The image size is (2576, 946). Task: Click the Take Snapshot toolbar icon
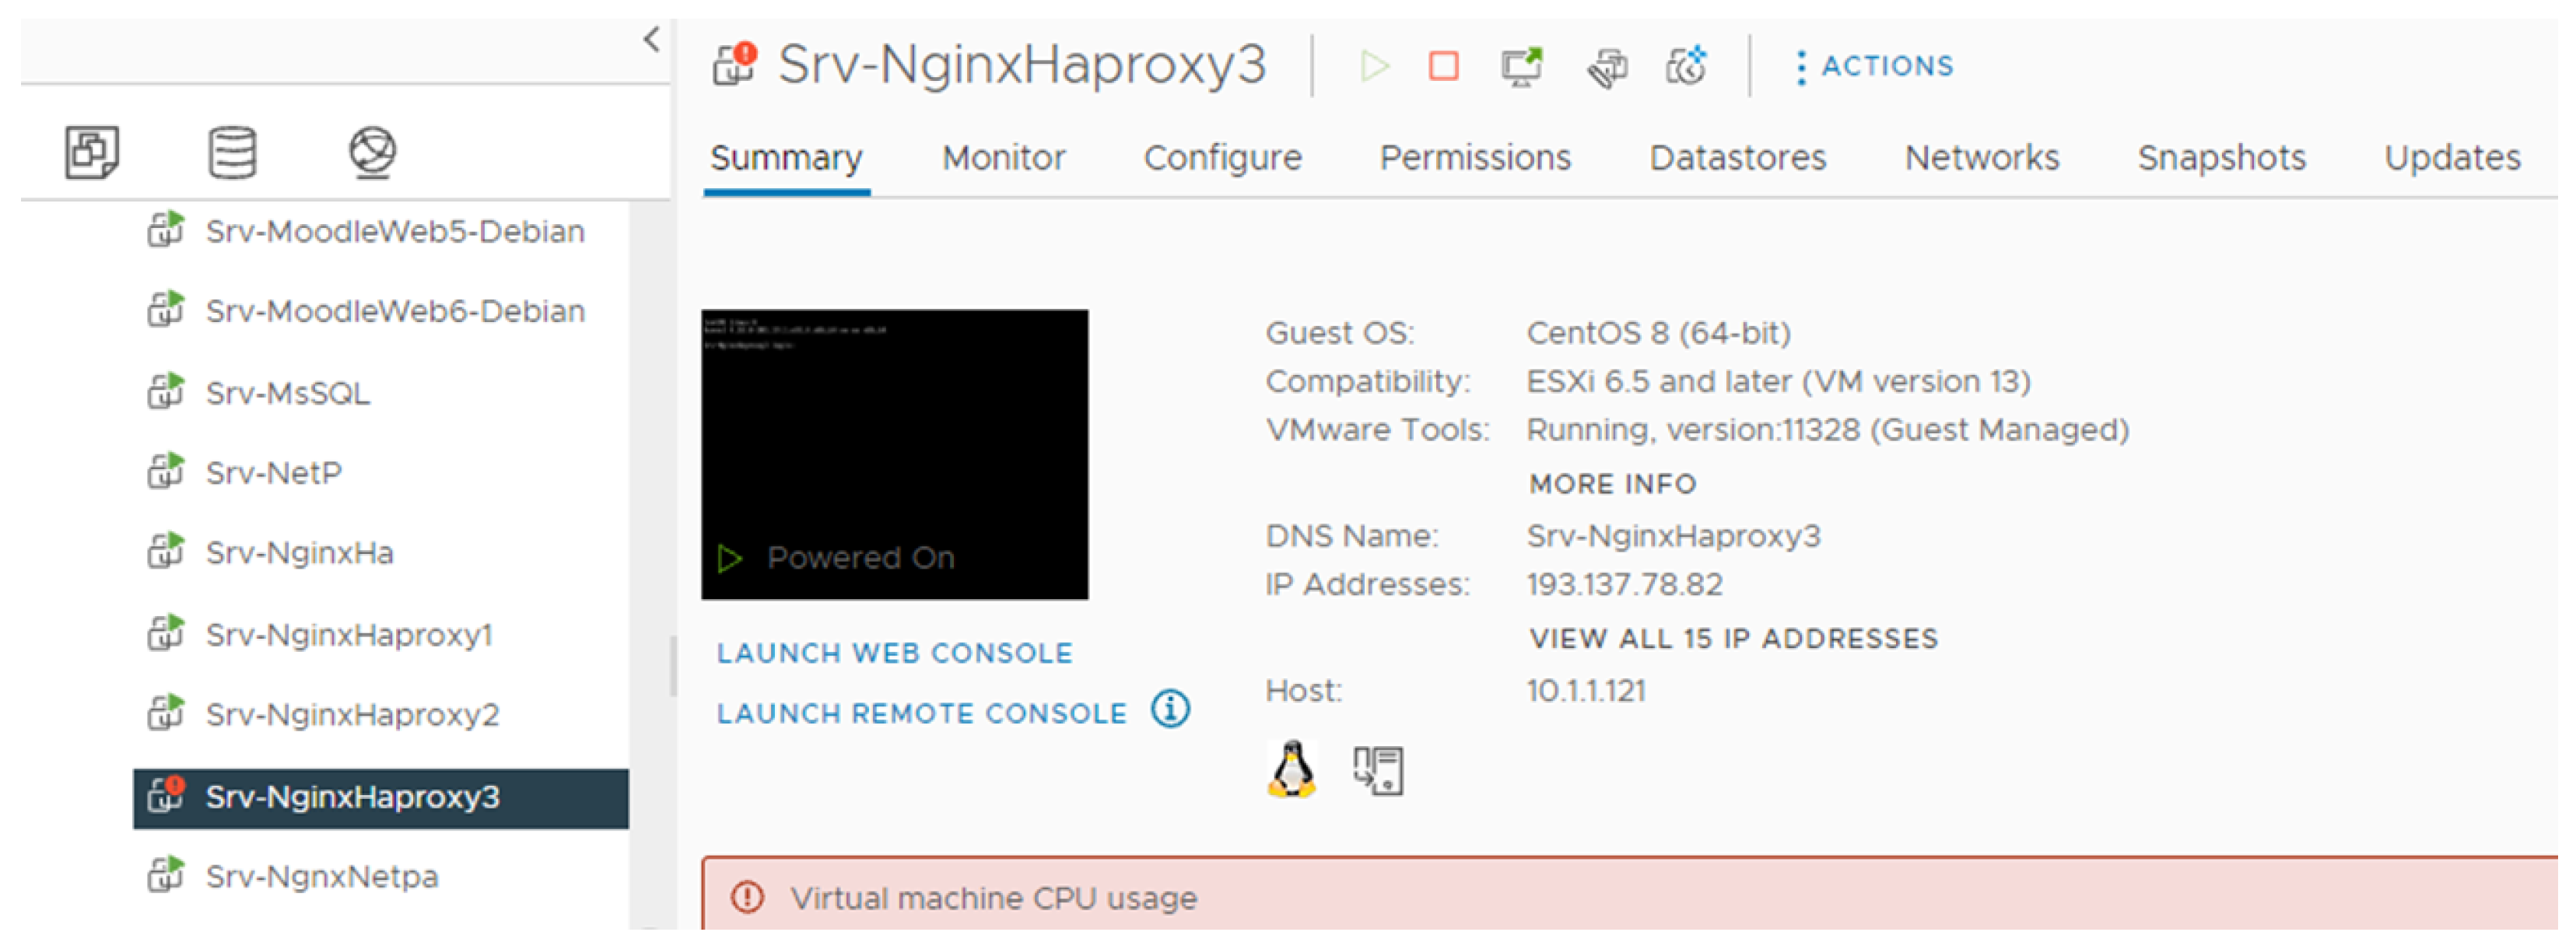[1686, 66]
